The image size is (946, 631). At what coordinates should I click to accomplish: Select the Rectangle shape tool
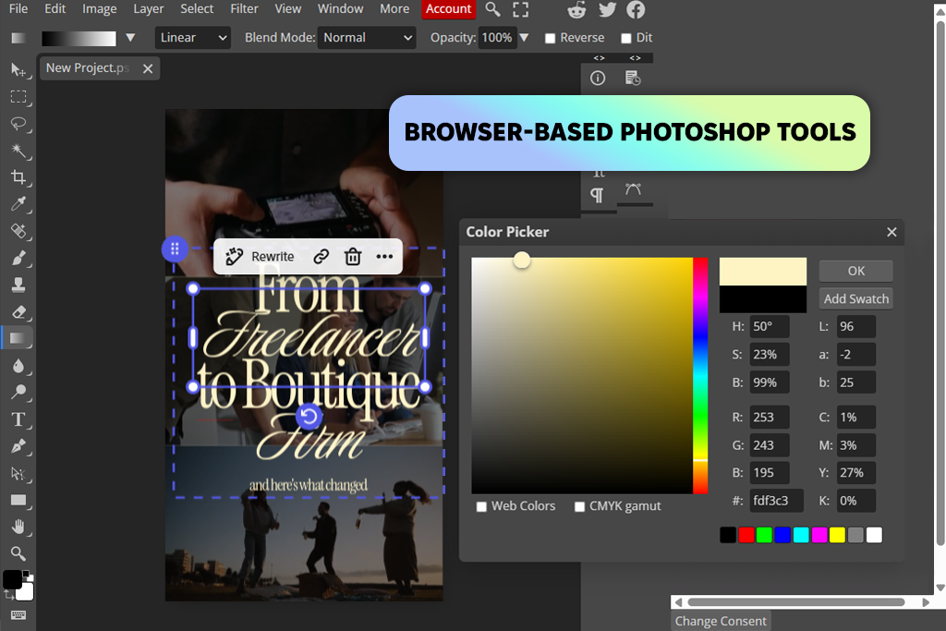pos(18,500)
